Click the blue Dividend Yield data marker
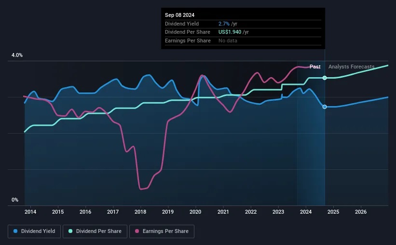 tap(325, 107)
